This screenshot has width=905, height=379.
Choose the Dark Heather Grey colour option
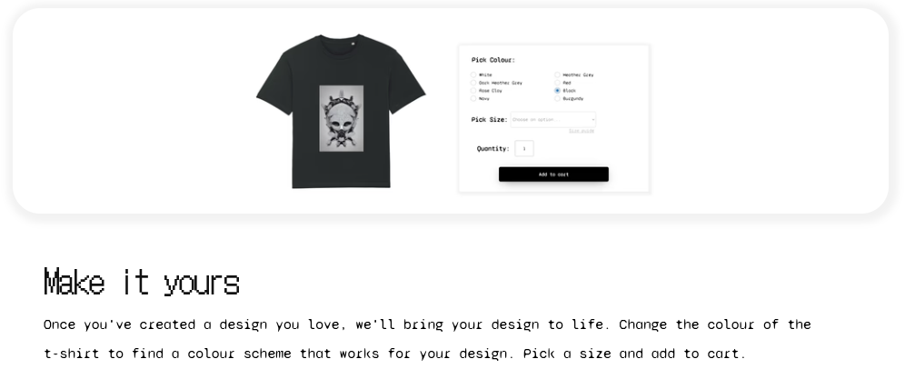(473, 83)
